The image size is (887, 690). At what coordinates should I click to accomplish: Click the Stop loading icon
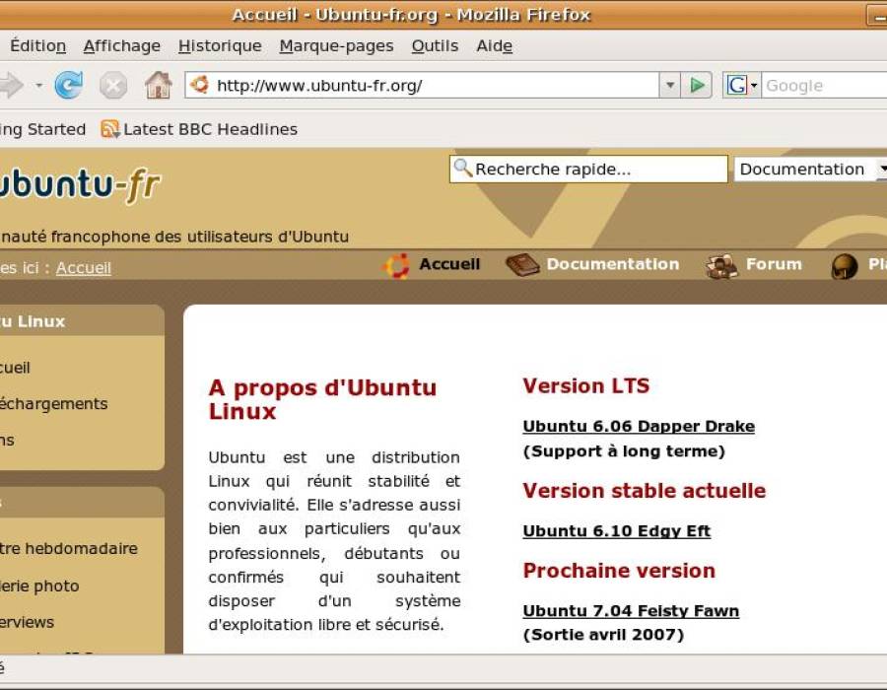tap(113, 86)
